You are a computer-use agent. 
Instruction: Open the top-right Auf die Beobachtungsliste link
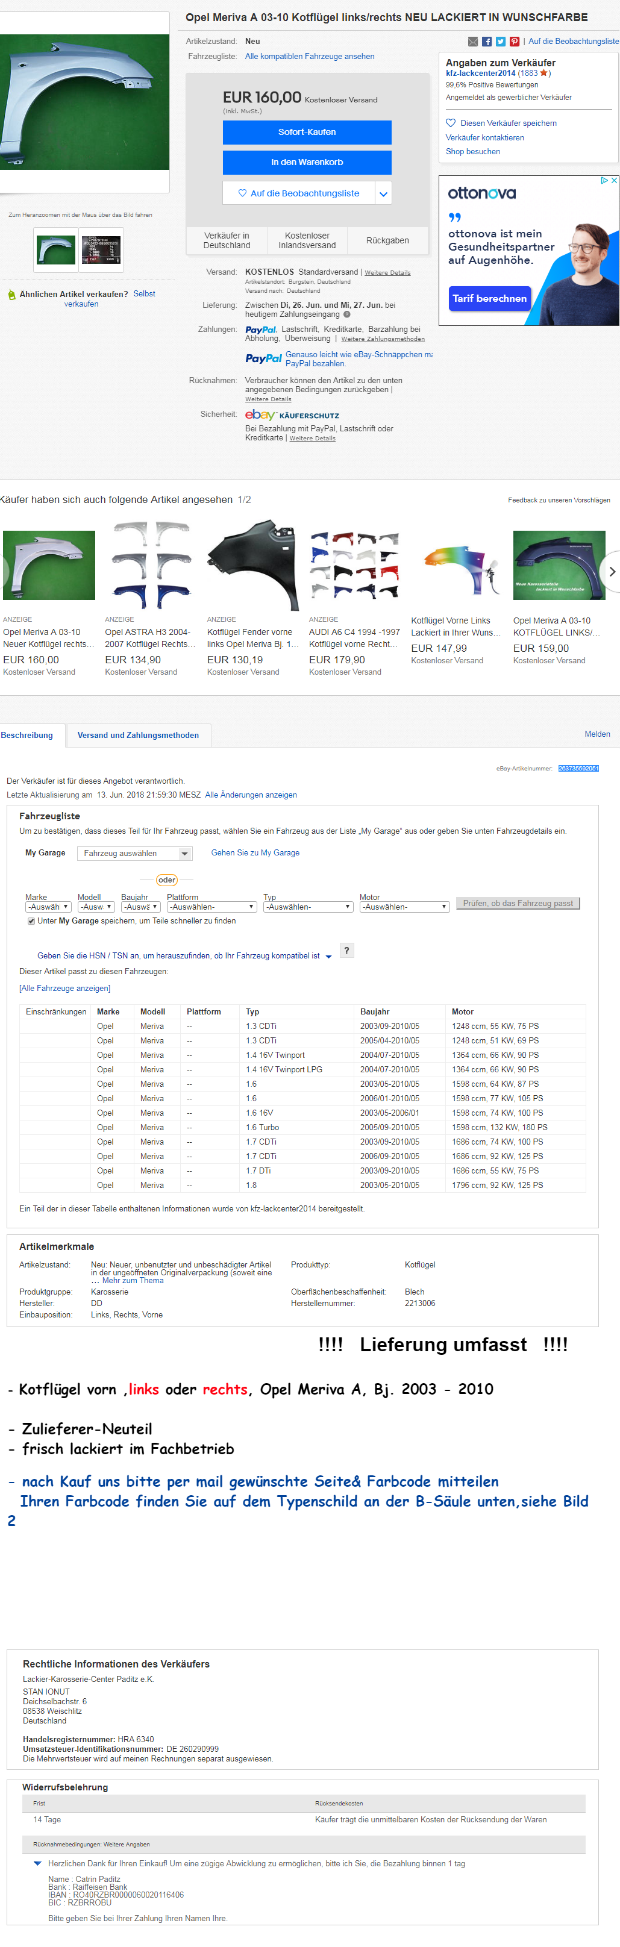point(573,42)
